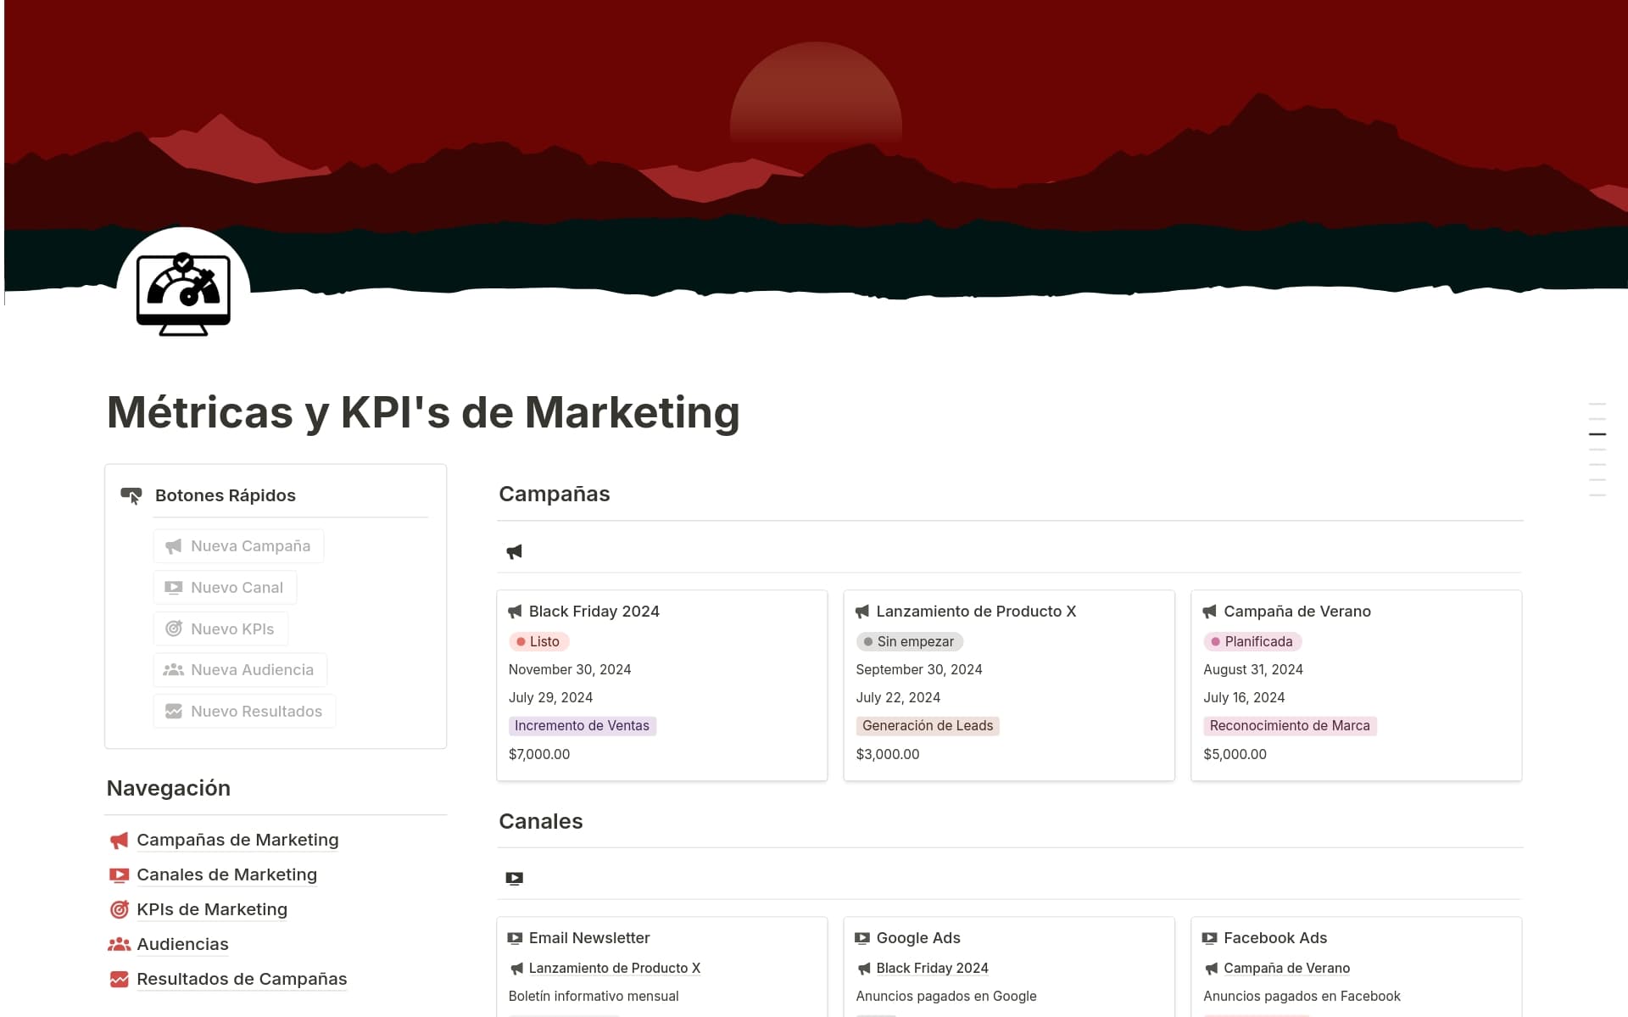The image size is (1628, 1017).
Task: Click the Listo status tag on Black Friday 2024
Action: 539,642
